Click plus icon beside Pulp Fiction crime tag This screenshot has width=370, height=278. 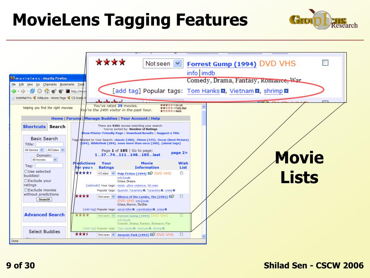[174, 190]
